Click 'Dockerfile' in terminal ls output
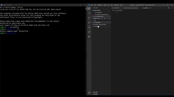The width and height of the screenshot is (174, 97). [x=24, y=31]
